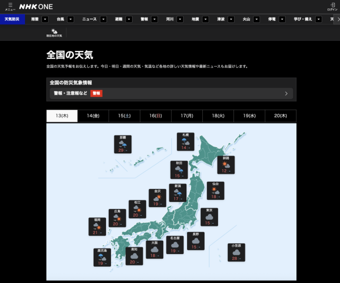Viewport: 340px width, 283px height.
Task: Click the ログイン login icon
Action: (x=333, y=7)
